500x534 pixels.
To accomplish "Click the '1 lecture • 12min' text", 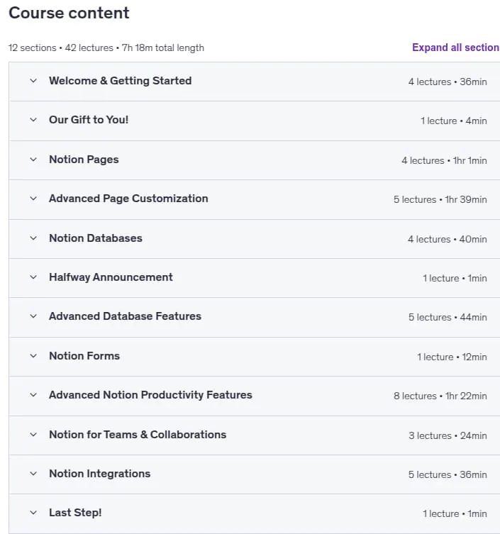I will pos(452,357).
